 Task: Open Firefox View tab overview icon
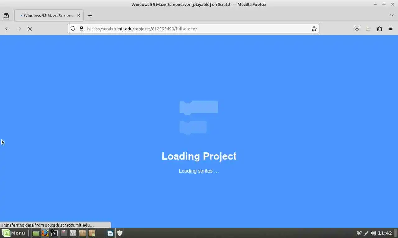(x=6, y=15)
